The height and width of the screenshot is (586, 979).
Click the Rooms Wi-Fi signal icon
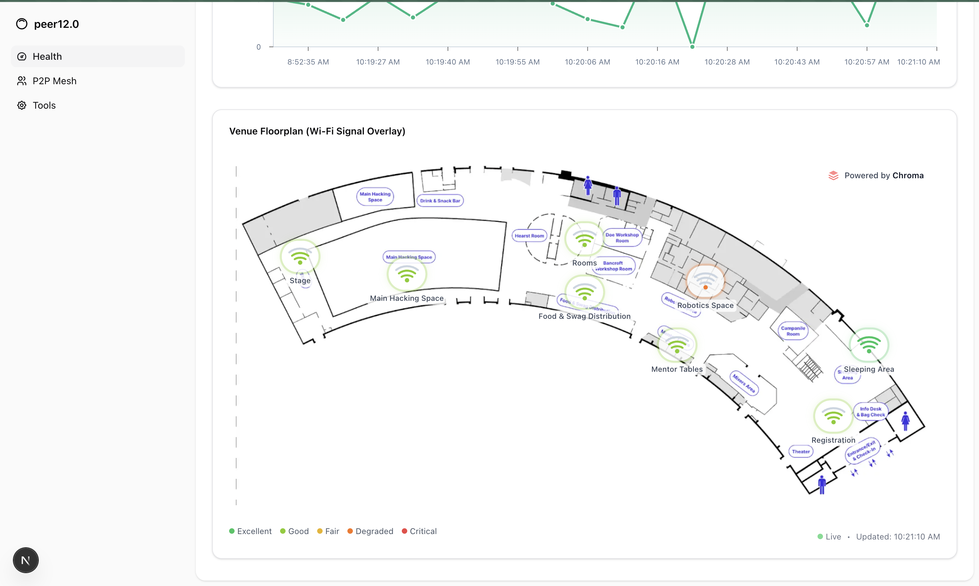584,239
